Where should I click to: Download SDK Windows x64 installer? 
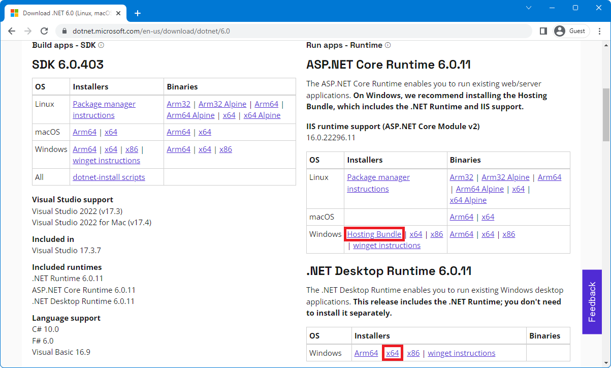pyautogui.click(x=111, y=149)
